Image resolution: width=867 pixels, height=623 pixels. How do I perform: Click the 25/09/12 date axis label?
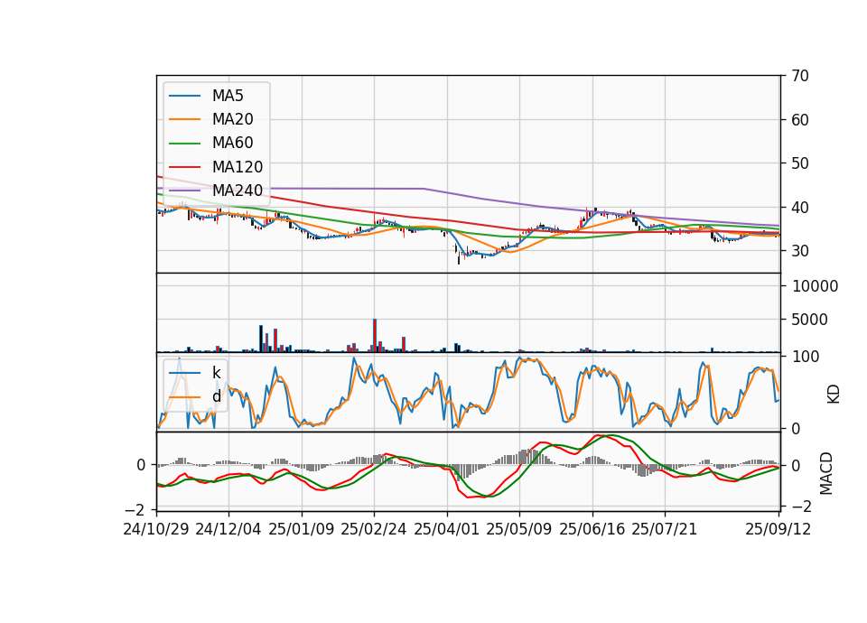coord(778,529)
